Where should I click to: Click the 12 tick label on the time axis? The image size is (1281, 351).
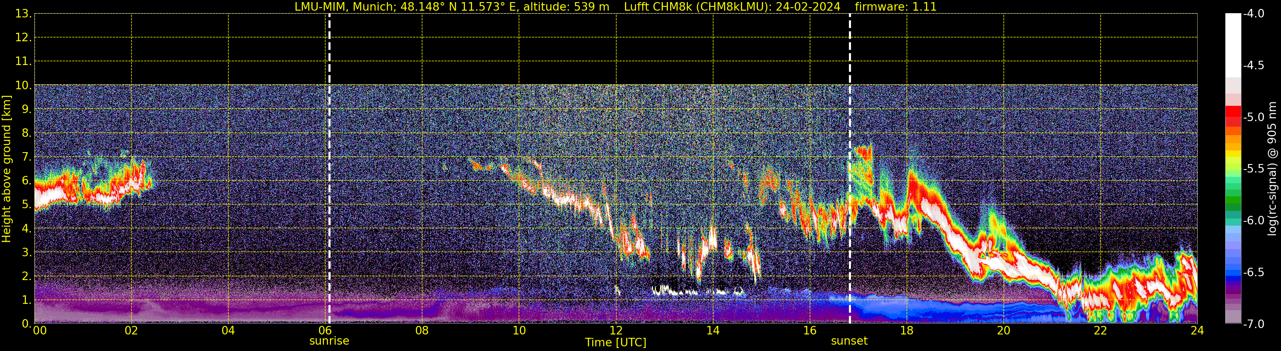click(616, 331)
